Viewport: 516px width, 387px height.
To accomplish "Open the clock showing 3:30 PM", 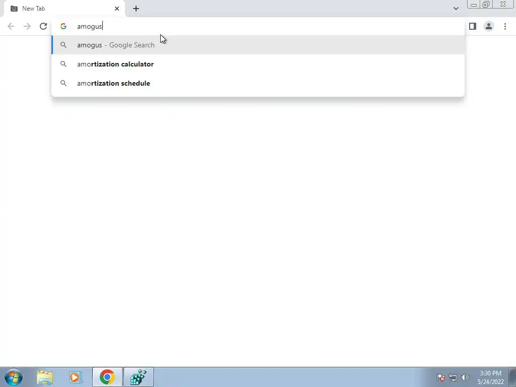I will [x=490, y=377].
